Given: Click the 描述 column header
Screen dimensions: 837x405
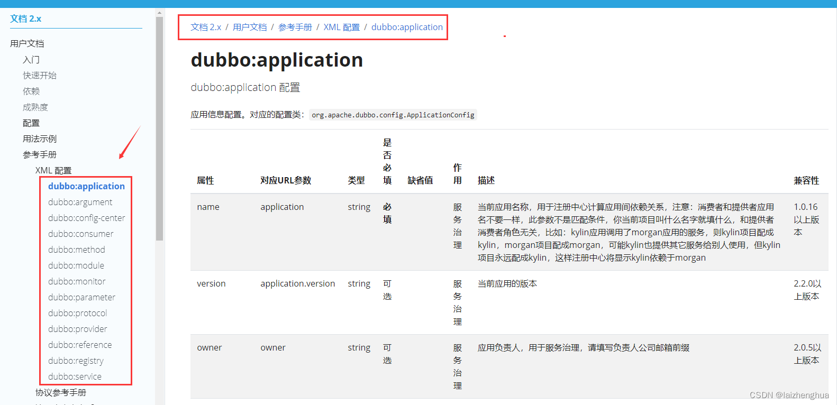Looking at the screenshot, I should coord(486,180).
